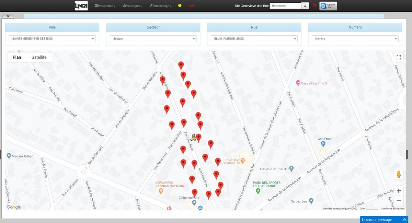Open the Conditions d'utilisation link
412x223 pixels.
pos(392,209)
